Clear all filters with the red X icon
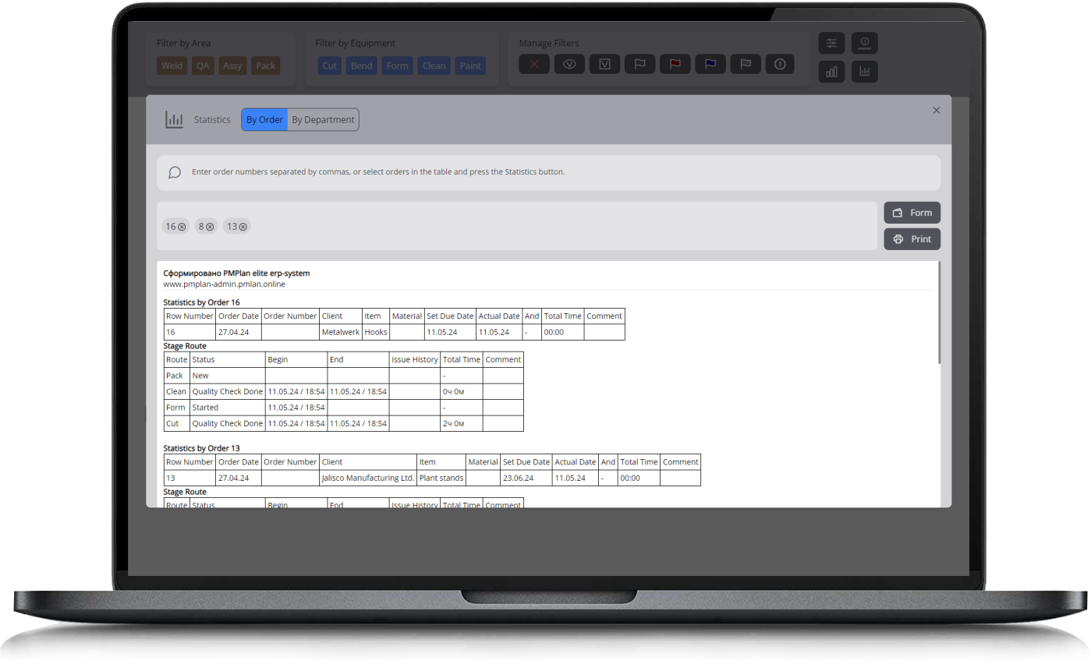Screen dimensions: 1091x664 pos(533,64)
